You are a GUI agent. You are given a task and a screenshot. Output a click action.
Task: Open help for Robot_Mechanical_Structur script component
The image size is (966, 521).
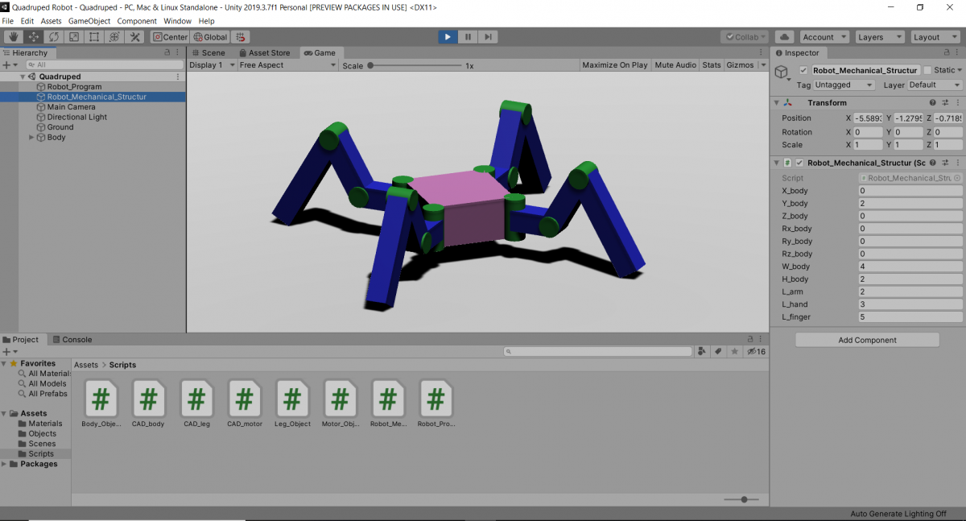[x=933, y=163]
